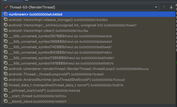This screenshot has width=177, height=107.
Task: Select the AndroidRuntime::javaThreadShell frame
Action: 88,80
